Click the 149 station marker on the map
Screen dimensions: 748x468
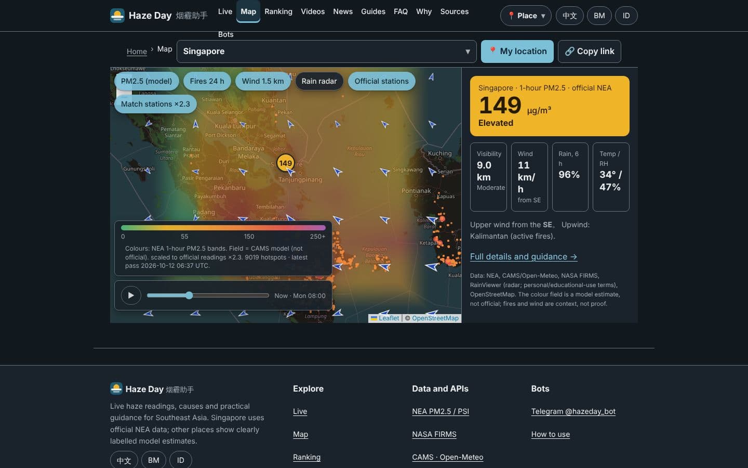285,163
